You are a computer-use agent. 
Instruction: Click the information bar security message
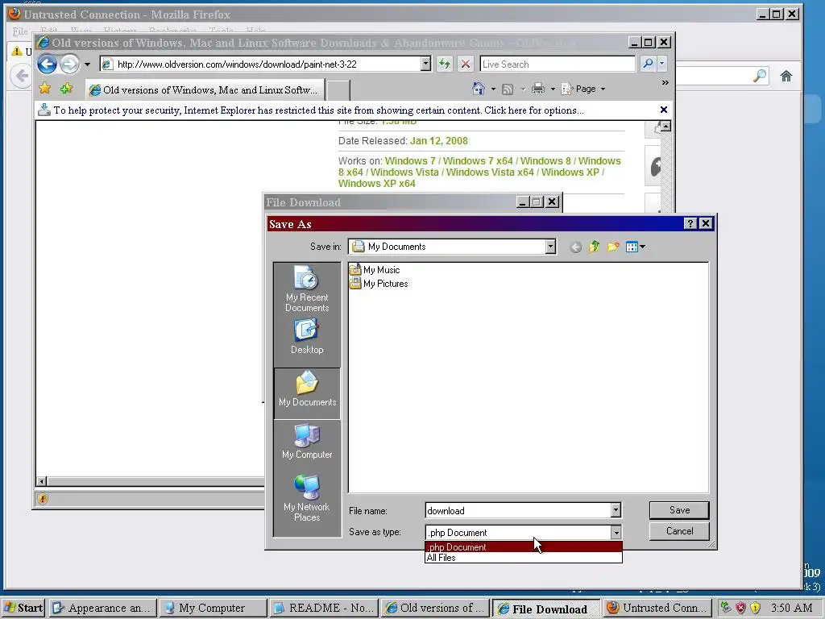click(x=318, y=110)
